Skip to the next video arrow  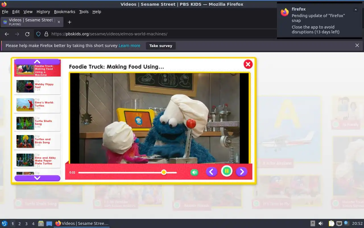[241, 172]
